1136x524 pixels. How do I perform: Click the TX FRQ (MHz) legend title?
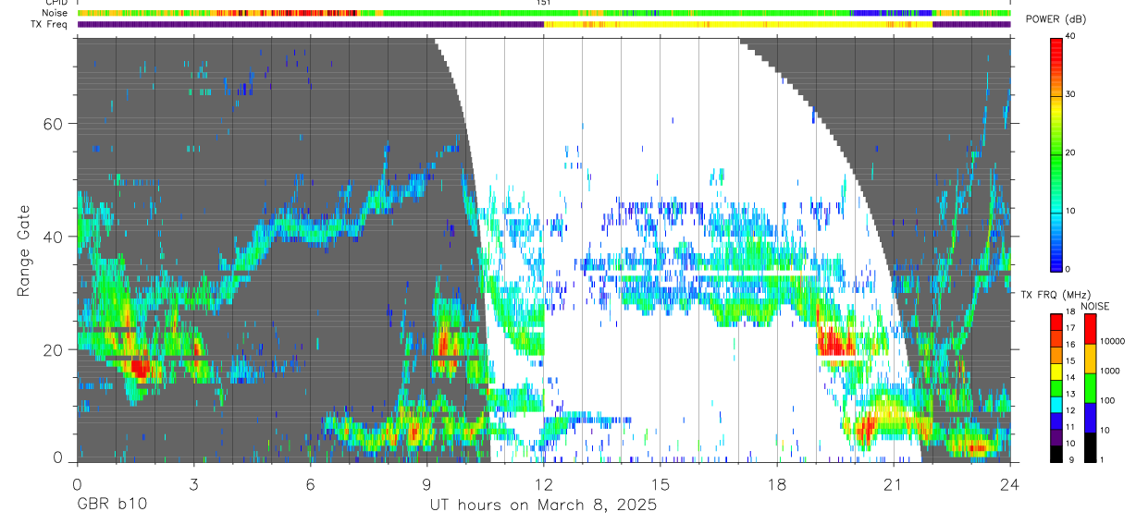pyautogui.click(x=1056, y=294)
